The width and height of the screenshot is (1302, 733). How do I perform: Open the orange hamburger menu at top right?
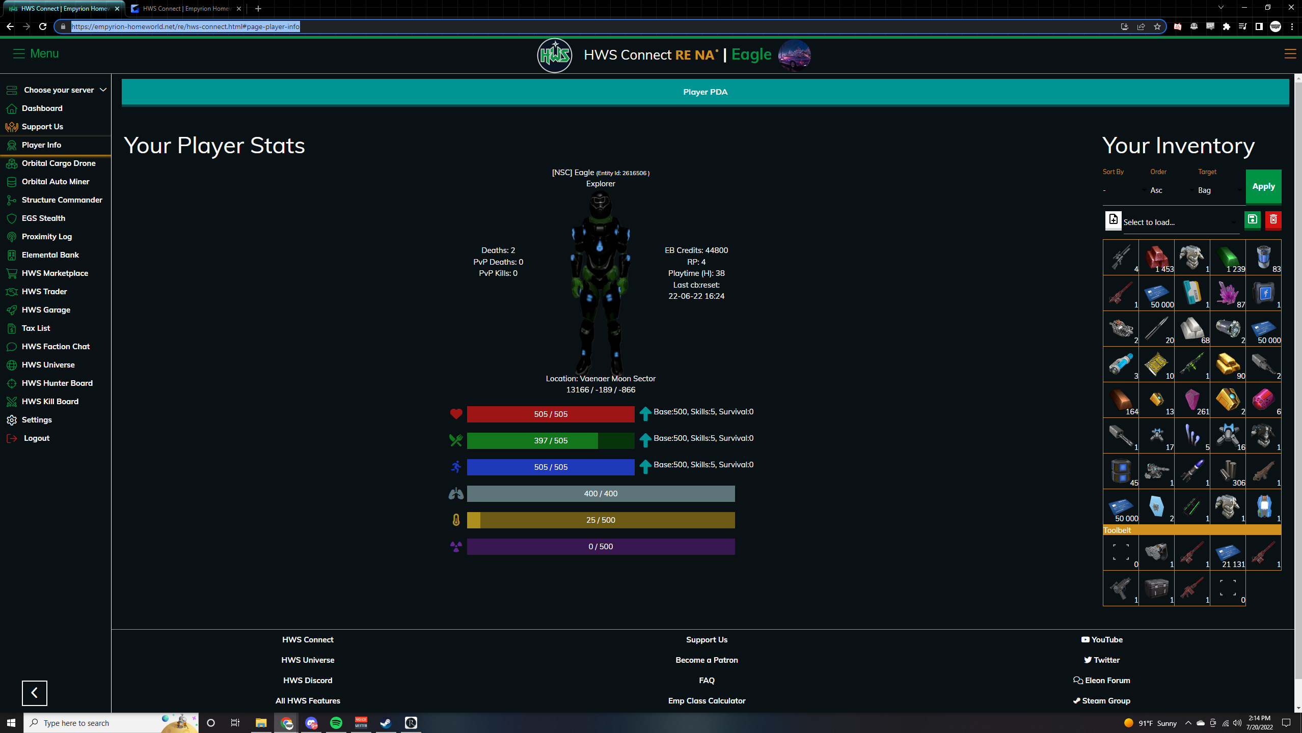[x=1290, y=54]
